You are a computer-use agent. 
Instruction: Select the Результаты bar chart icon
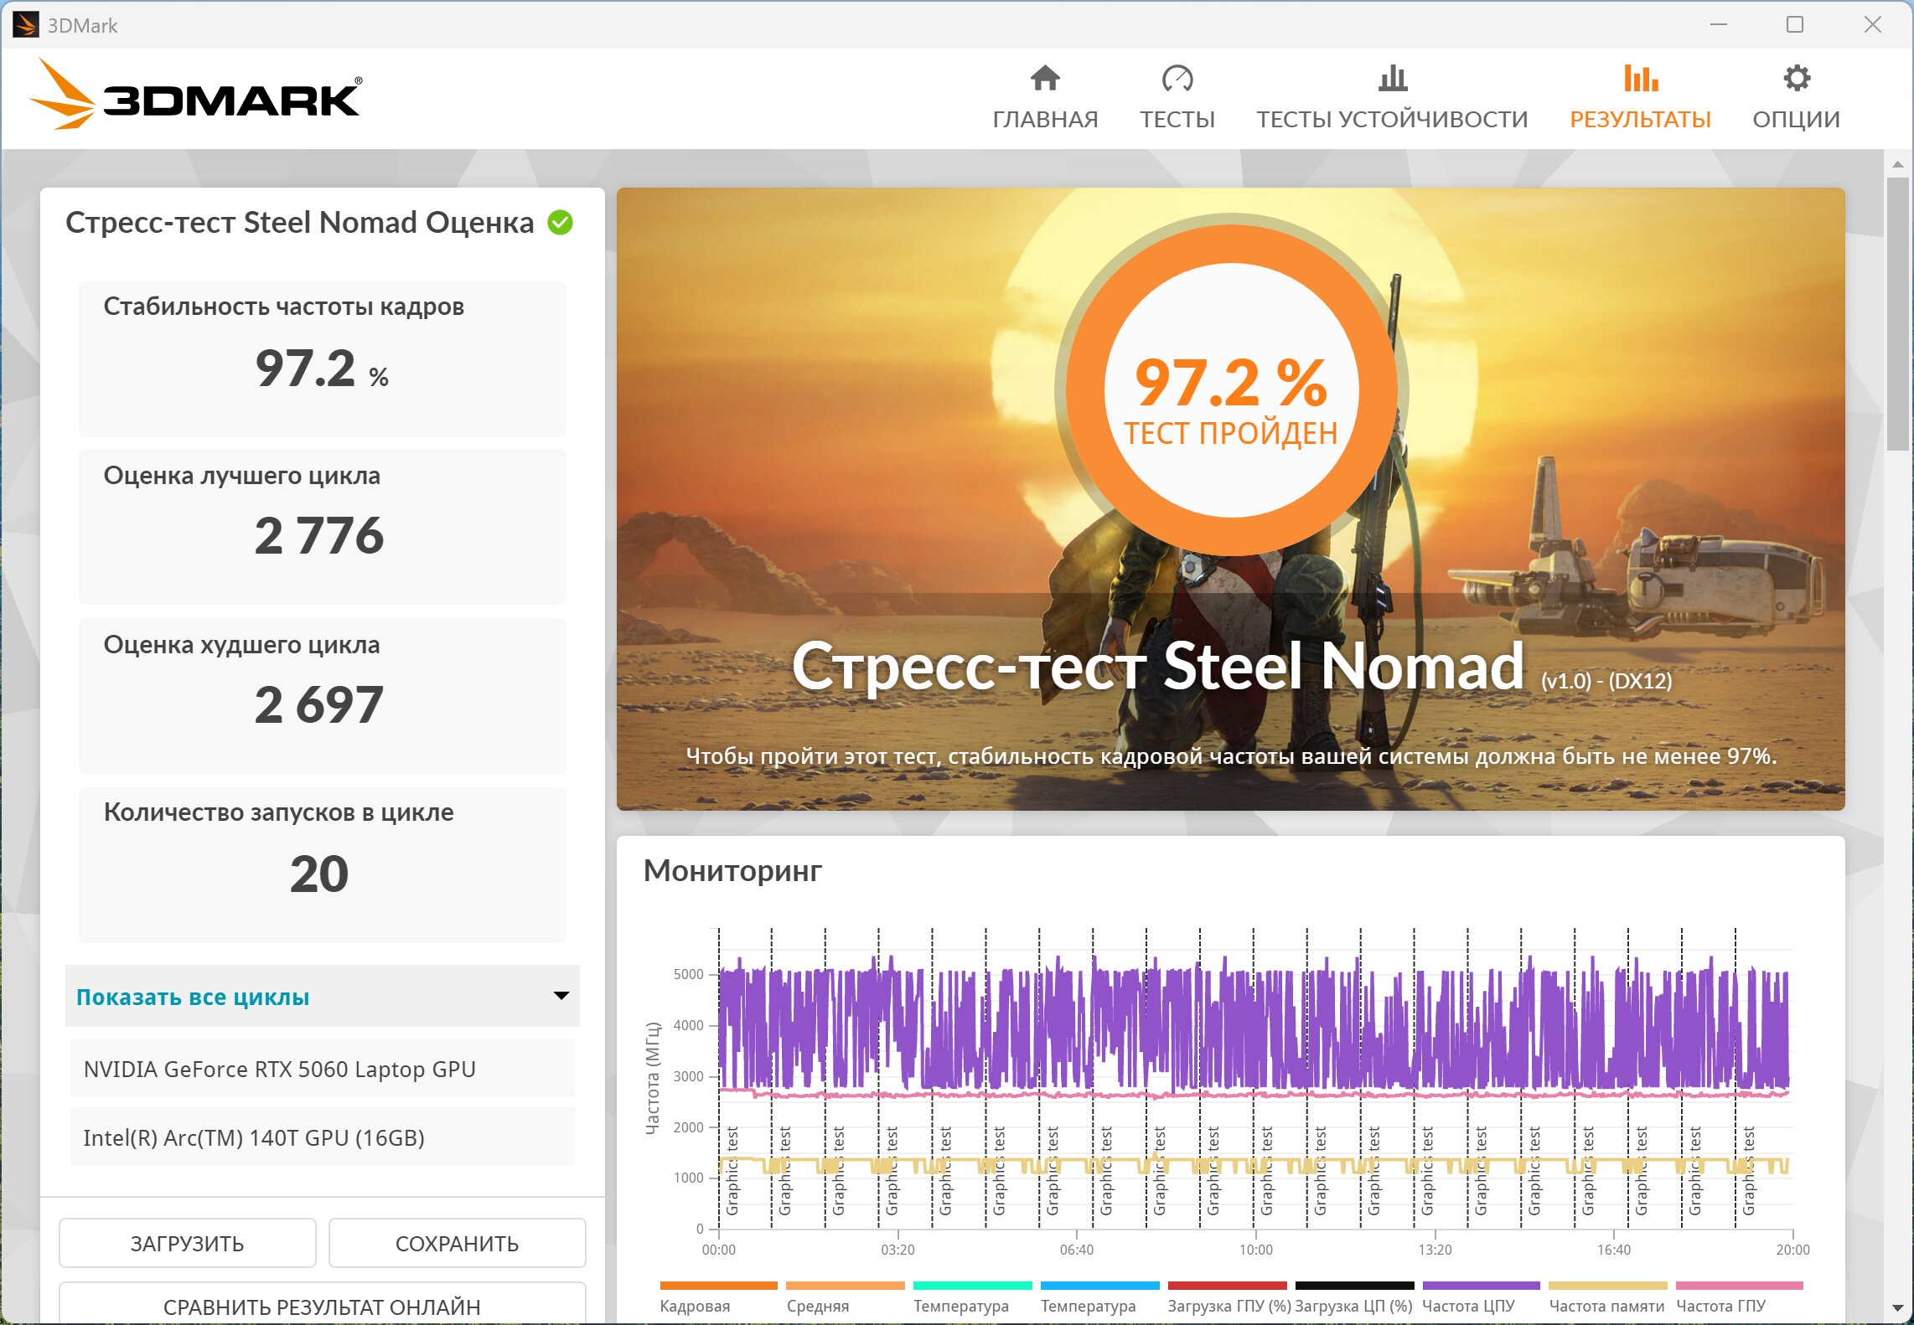click(1640, 78)
